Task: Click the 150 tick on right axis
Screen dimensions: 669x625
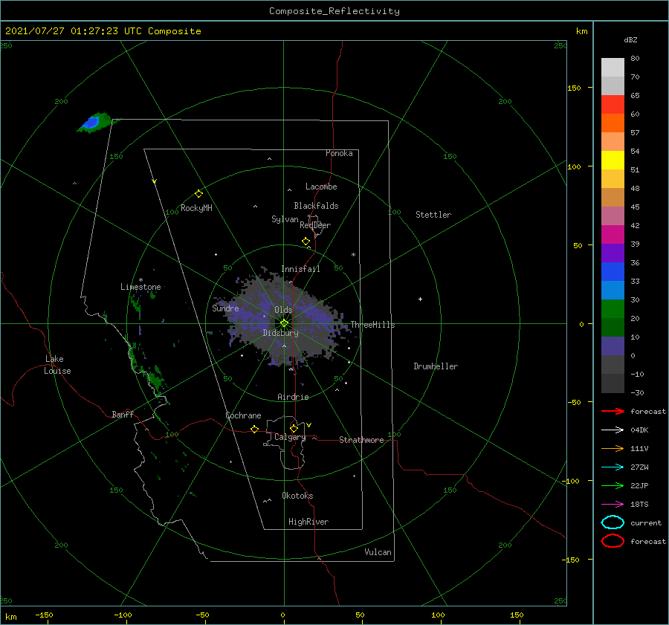Action: point(575,88)
